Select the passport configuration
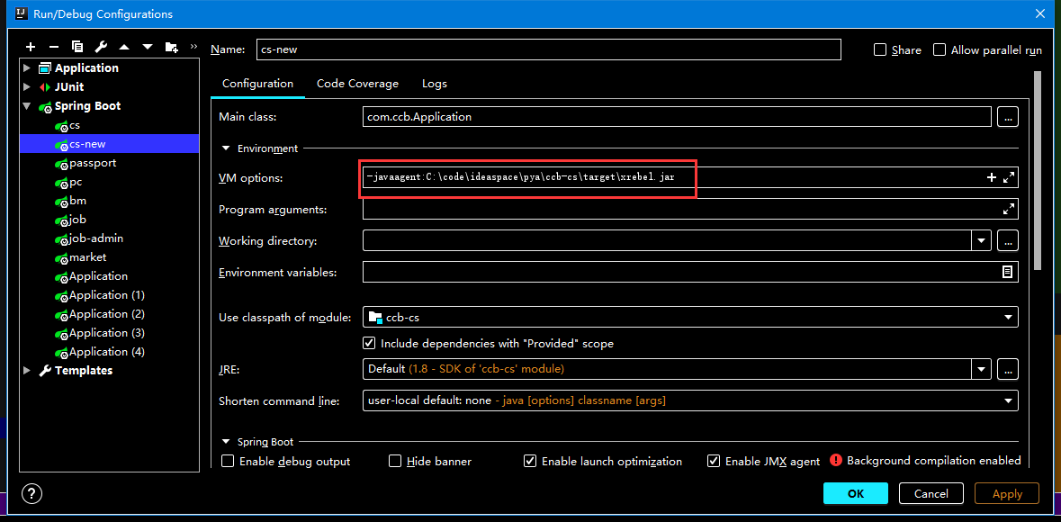Screen dimensions: 1061x522 point(93,163)
